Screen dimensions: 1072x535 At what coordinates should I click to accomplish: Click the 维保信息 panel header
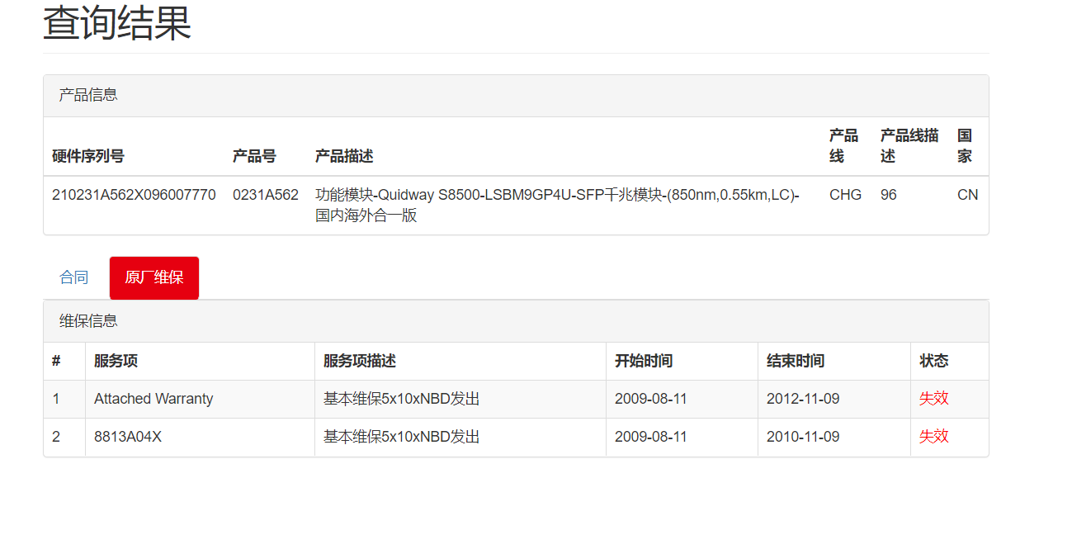(x=88, y=321)
